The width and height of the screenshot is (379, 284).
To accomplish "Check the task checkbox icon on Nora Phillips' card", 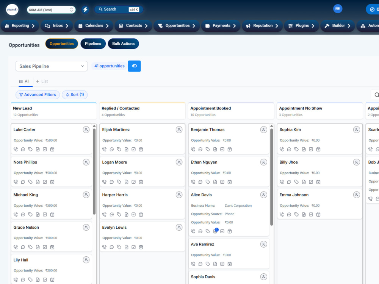I will tap(45, 182).
